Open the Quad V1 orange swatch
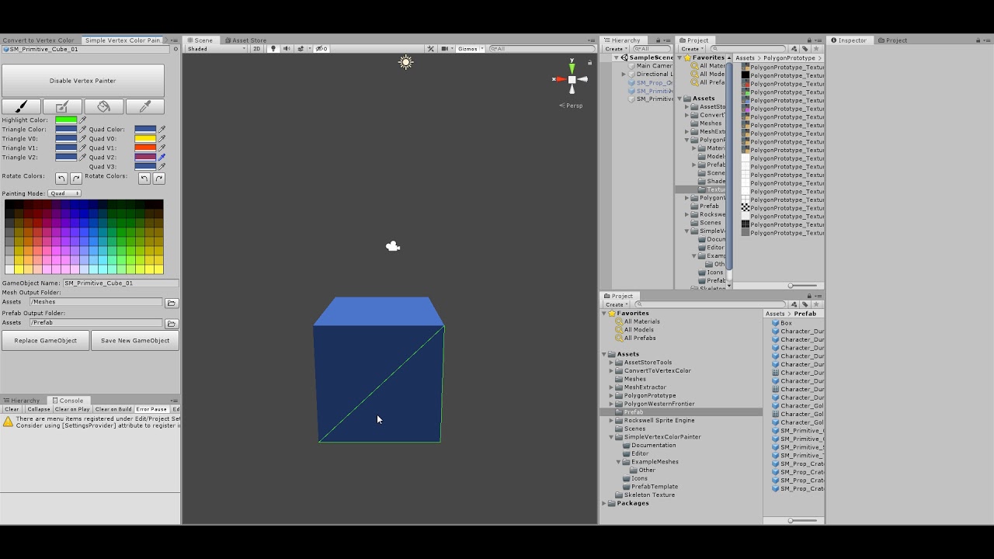The height and width of the screenshot is (559, 994). pos(145,148)
